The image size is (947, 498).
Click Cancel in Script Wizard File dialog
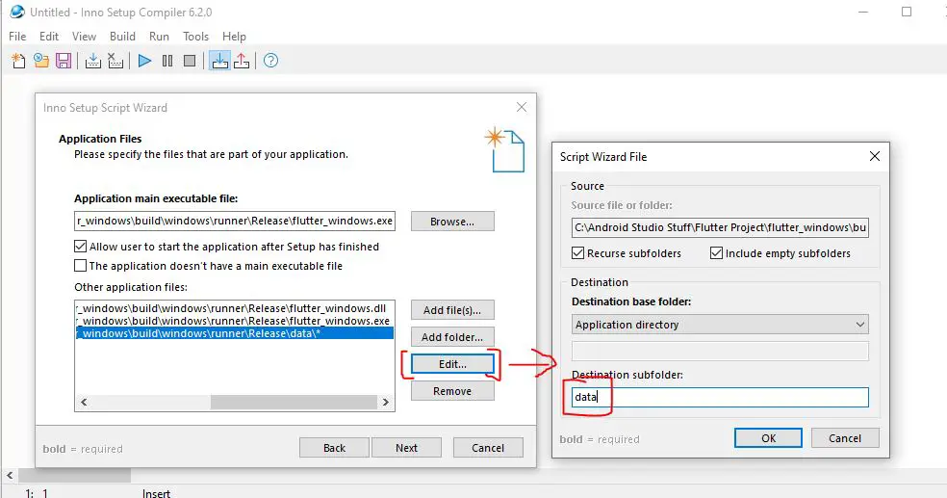click(845, 438)
